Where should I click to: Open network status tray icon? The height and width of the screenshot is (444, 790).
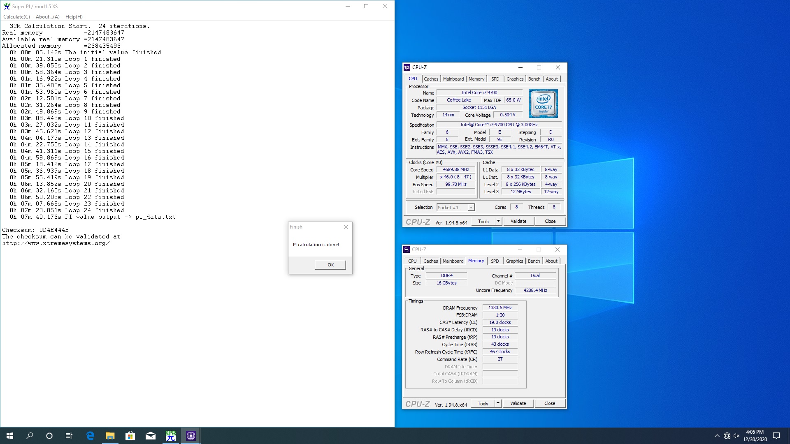point(727,436)
